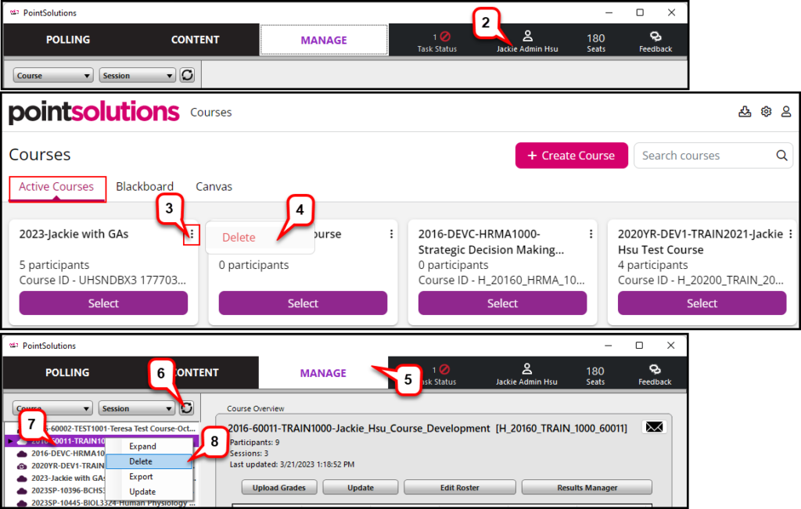Open the download icon in the pointsolutions header
This screenshot has height=509, width=801.
[x=745, y=112]
